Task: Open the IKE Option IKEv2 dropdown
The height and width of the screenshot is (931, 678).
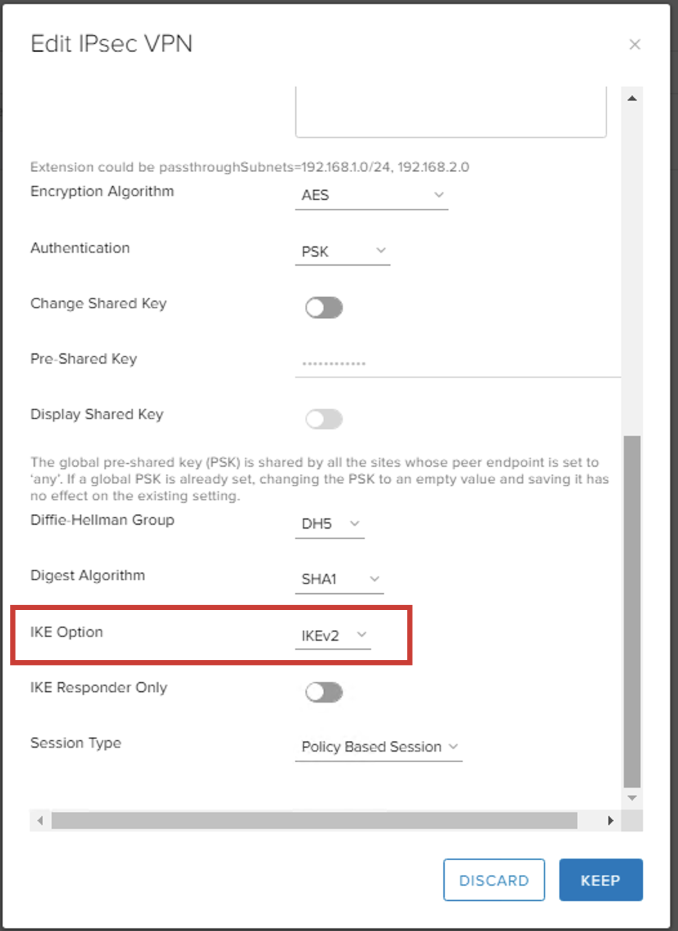Action: pos(333,636)
